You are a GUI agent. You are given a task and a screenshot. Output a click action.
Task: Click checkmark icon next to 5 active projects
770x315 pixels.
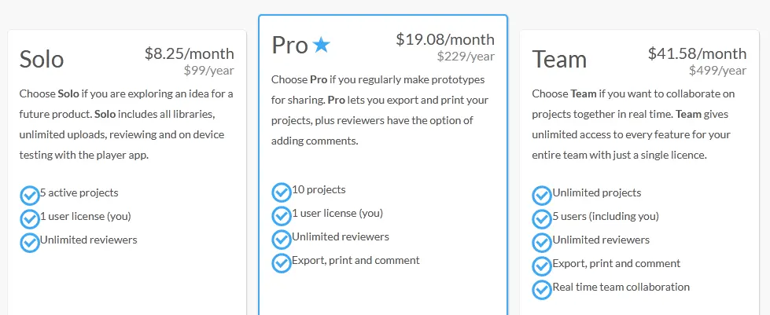coord(30,195)
